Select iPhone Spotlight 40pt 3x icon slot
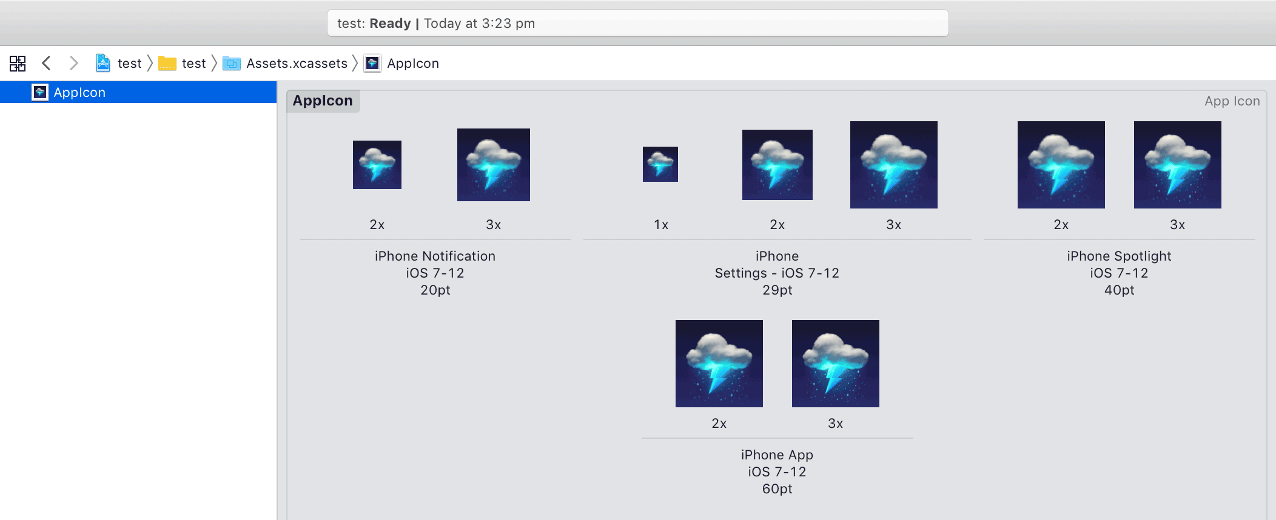This screenshot has height=520, width=1276. 1178,165
